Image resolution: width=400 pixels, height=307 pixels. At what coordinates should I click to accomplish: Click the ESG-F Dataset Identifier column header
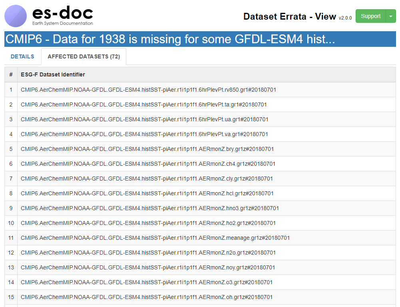pyautogui.click(x=53, y=74)
